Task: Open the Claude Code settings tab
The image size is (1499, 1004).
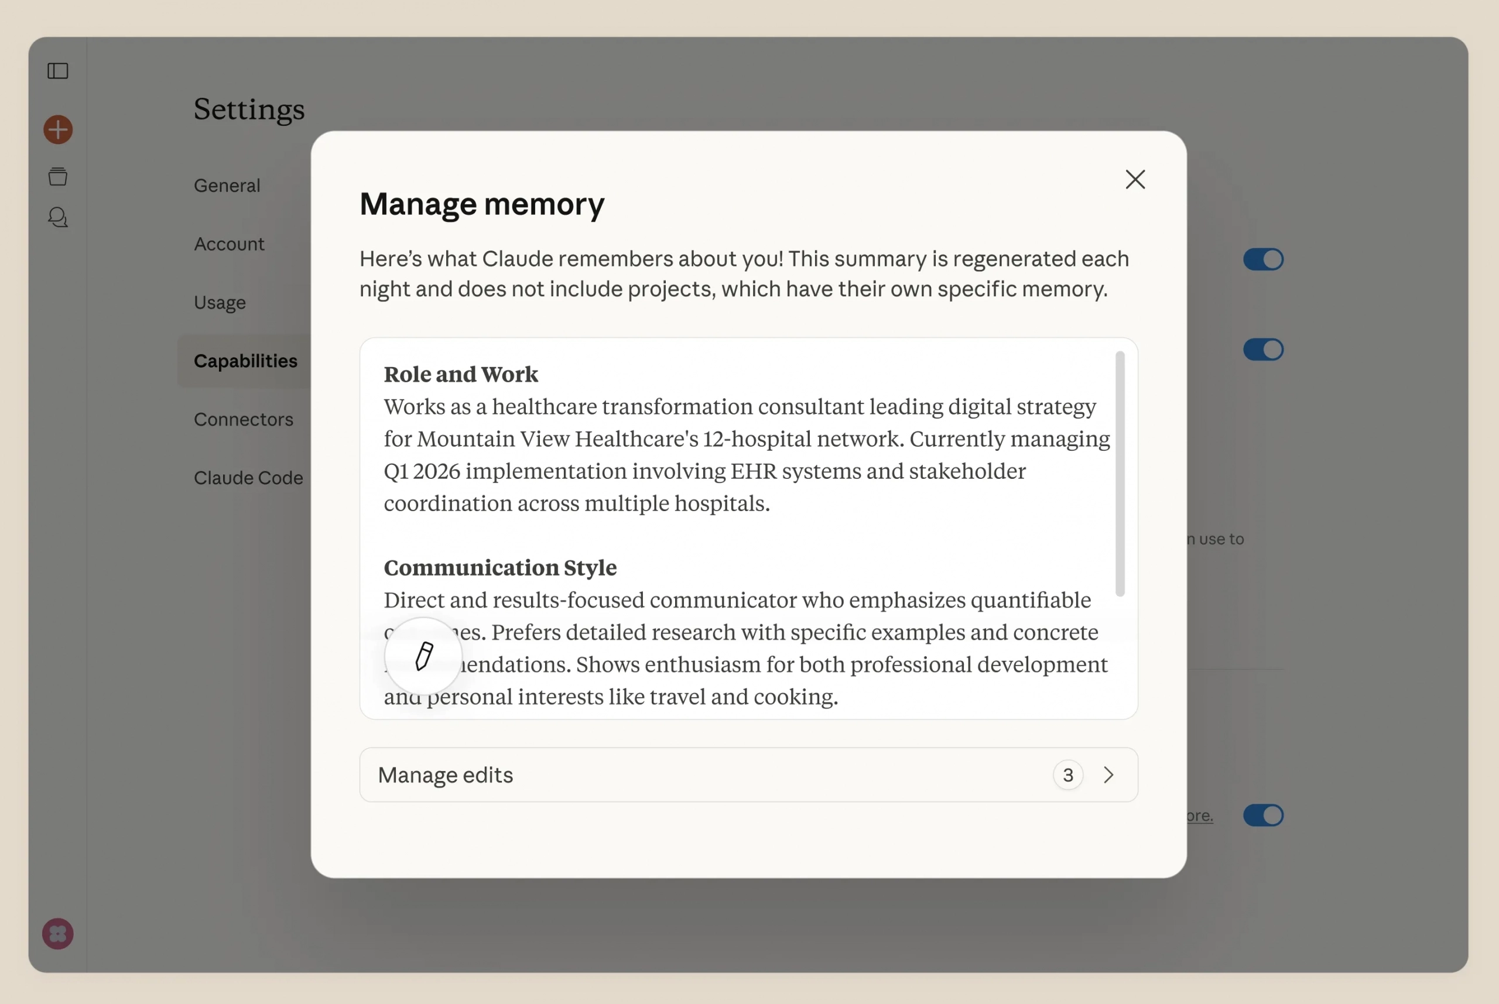Action: [x=248, y=478]
